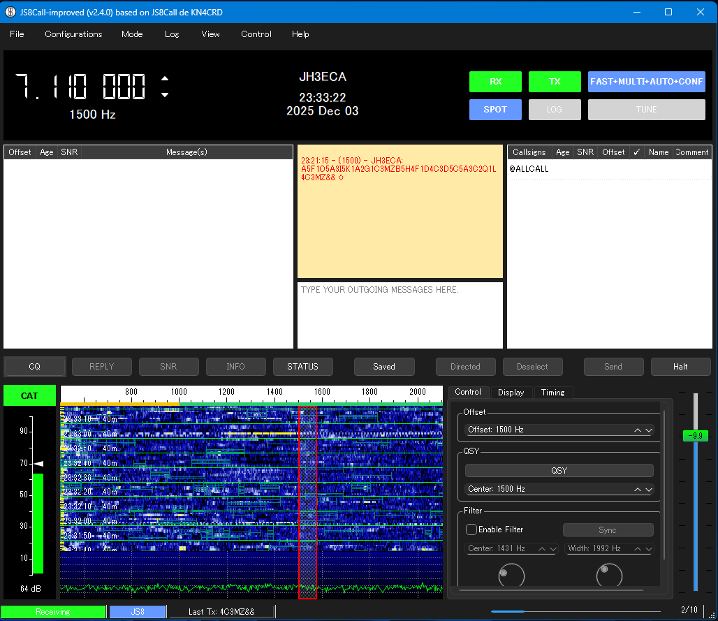Switch to the Timing tab
Image resolution: width=718 pixels, height=621 pixels.
pyautogui.click(x=552, y=393)
